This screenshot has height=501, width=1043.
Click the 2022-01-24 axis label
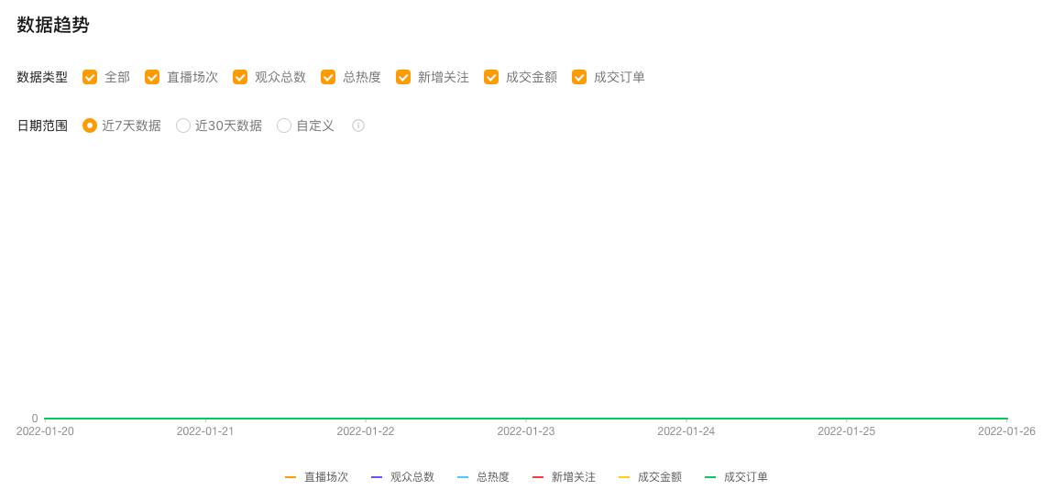point(686,431)
